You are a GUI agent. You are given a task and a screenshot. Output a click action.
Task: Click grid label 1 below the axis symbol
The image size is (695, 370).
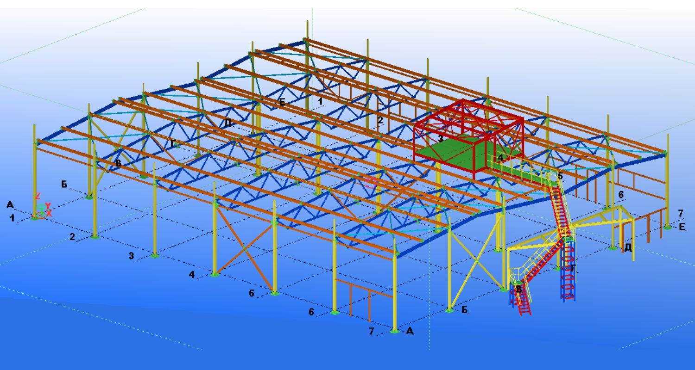pos(13,218)
